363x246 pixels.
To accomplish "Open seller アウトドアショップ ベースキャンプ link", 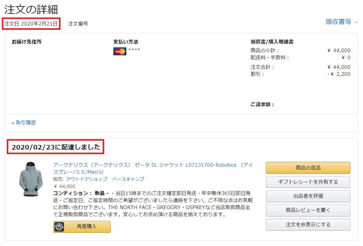I will coord(105,179).
